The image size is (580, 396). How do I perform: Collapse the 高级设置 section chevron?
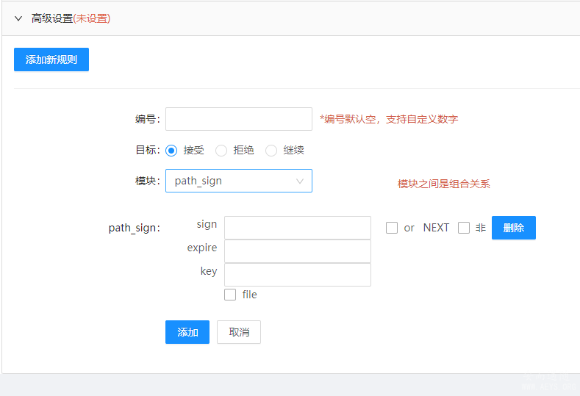coord(18,18)
